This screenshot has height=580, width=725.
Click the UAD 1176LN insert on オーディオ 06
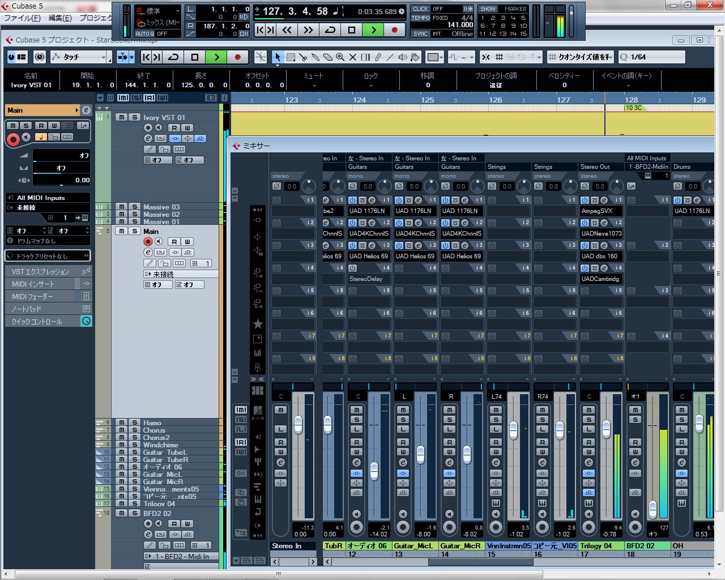tap(369, 211)
